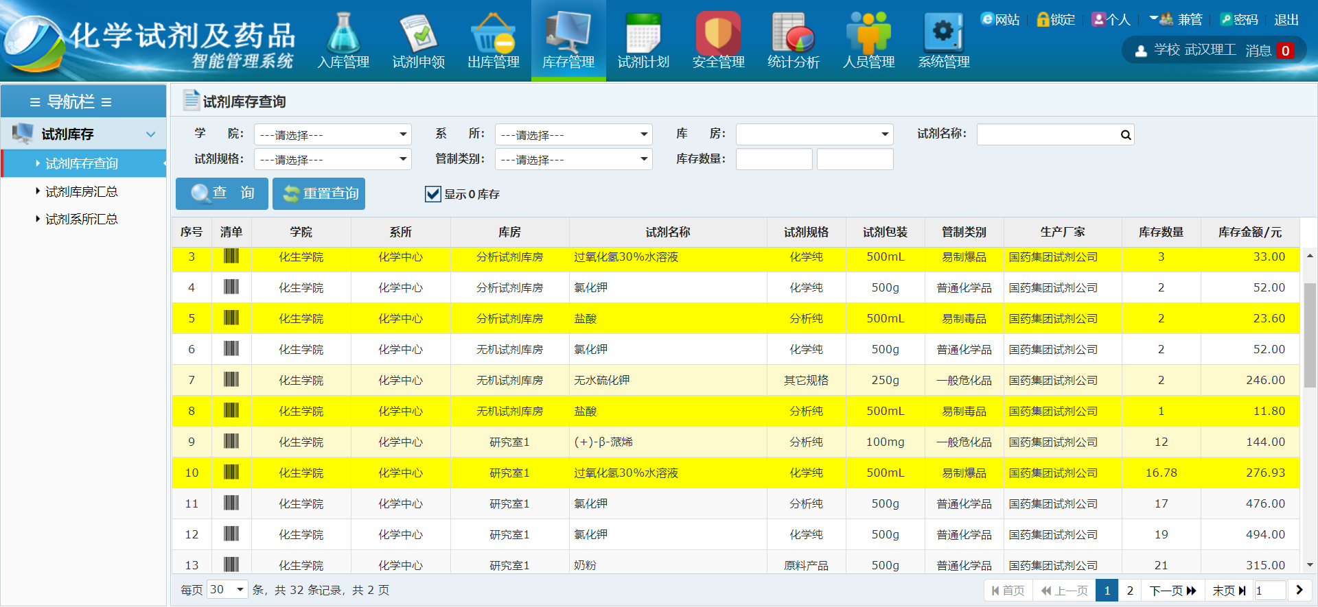Open 兼管 menu
The height and width of the screenshot is (607, 1318).
click(x=1176, y=20)
